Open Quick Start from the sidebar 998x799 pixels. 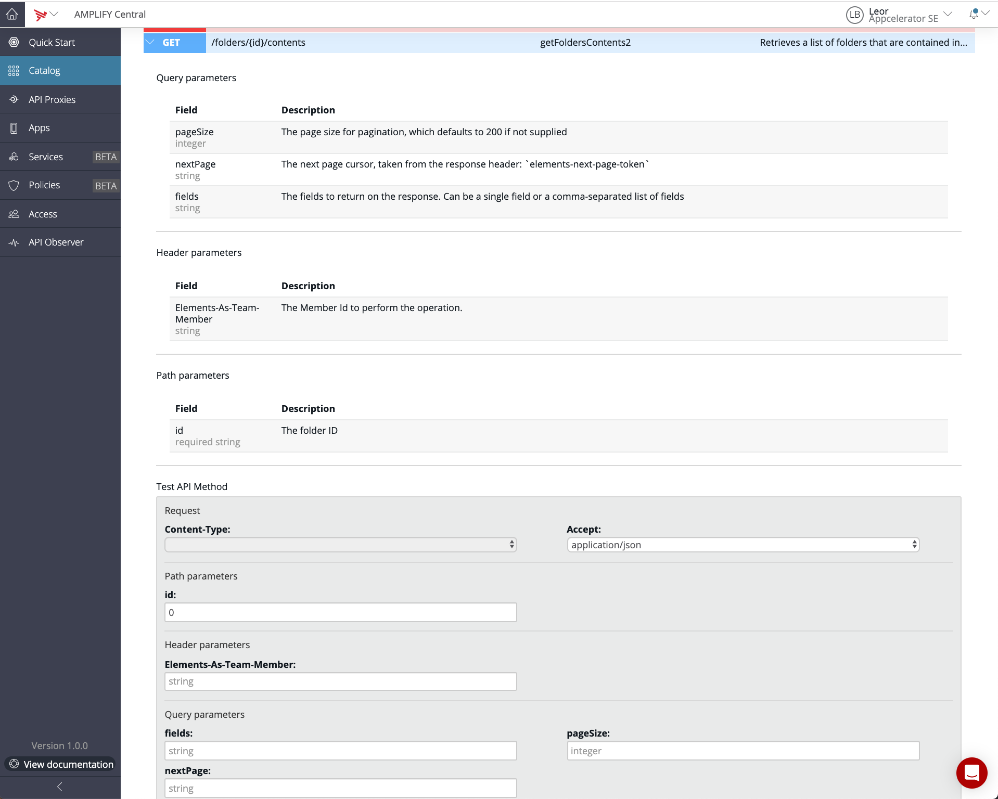tap(60, 42)
